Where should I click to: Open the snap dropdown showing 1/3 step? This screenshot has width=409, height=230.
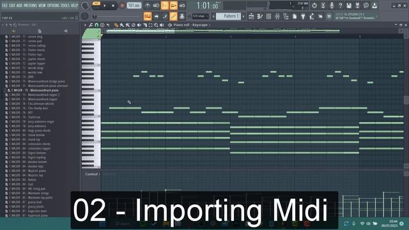coord(201,17)
